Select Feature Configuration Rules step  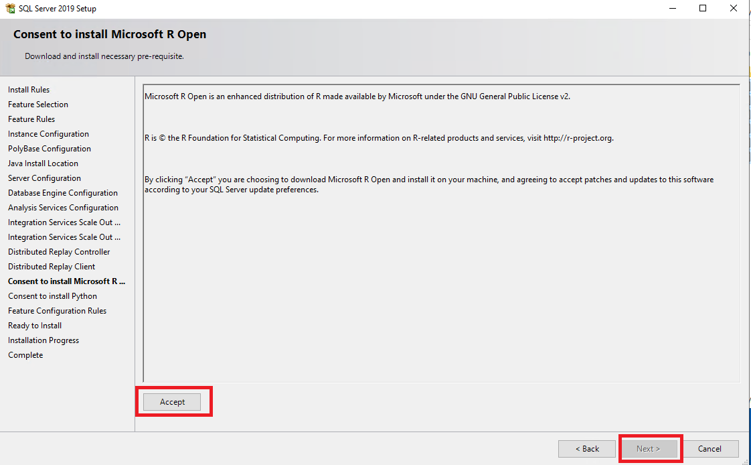57,311
